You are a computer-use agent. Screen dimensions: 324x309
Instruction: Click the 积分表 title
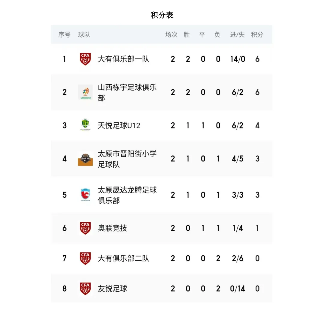162,15
